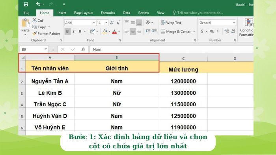Image resolution: width=276 pixels, height=155 pixels.
Task: Open the General number format dropdown
Action: [x=234, y=23]
